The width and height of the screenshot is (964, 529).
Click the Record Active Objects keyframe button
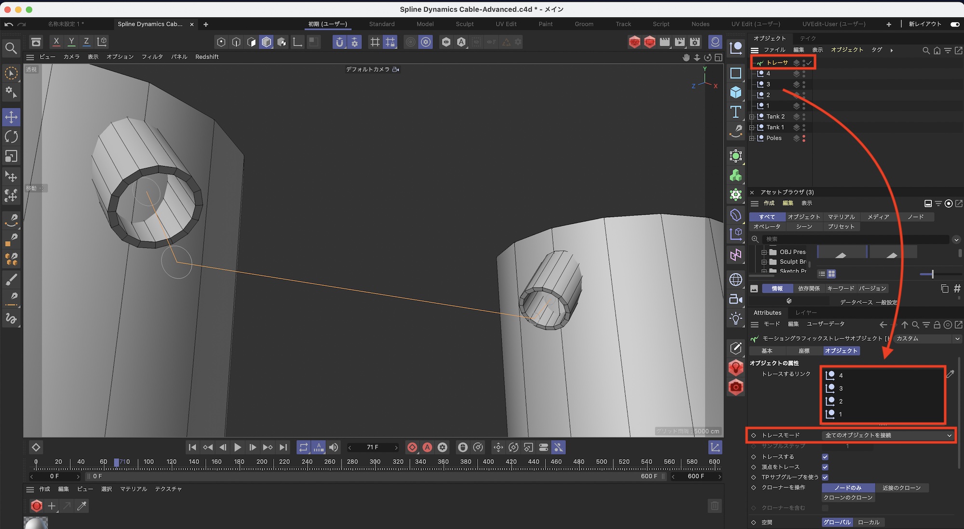pyautogui.click(x=412, y=448)
